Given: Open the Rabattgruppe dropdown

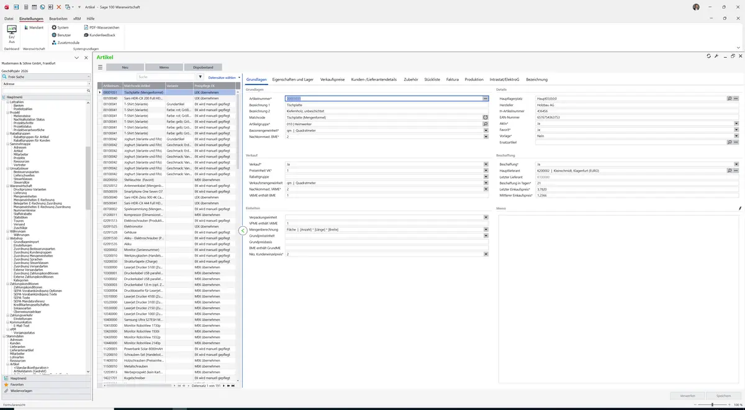Looking at the screenshot, I should tap(485, 177).
